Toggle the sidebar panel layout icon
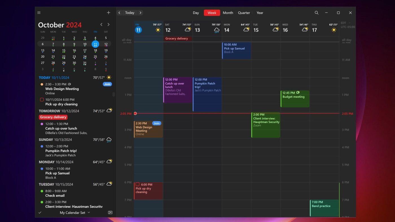Screen dimensions: 395x222 [x=110, y=212]
